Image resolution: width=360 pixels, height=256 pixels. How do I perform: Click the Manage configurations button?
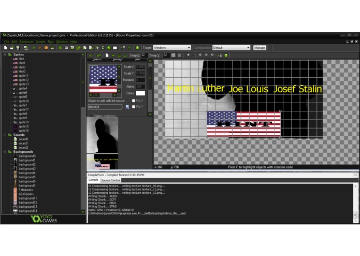pyautogui.click(x=260, y=48)
